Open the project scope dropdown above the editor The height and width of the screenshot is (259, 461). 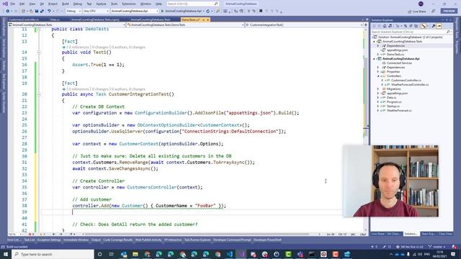pyautogui.click(x=67, y=25)
